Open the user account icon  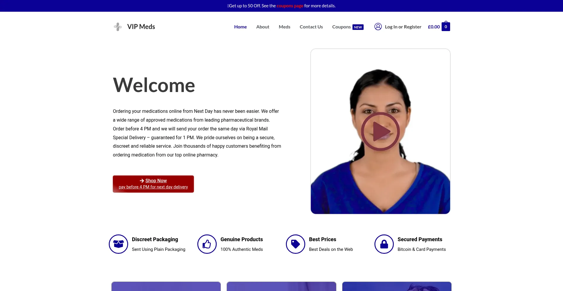point(378,27)
